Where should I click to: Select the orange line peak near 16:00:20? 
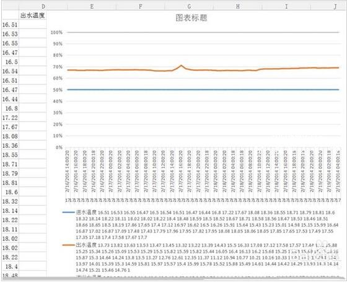pyautogui.click(x=181, y=66)
